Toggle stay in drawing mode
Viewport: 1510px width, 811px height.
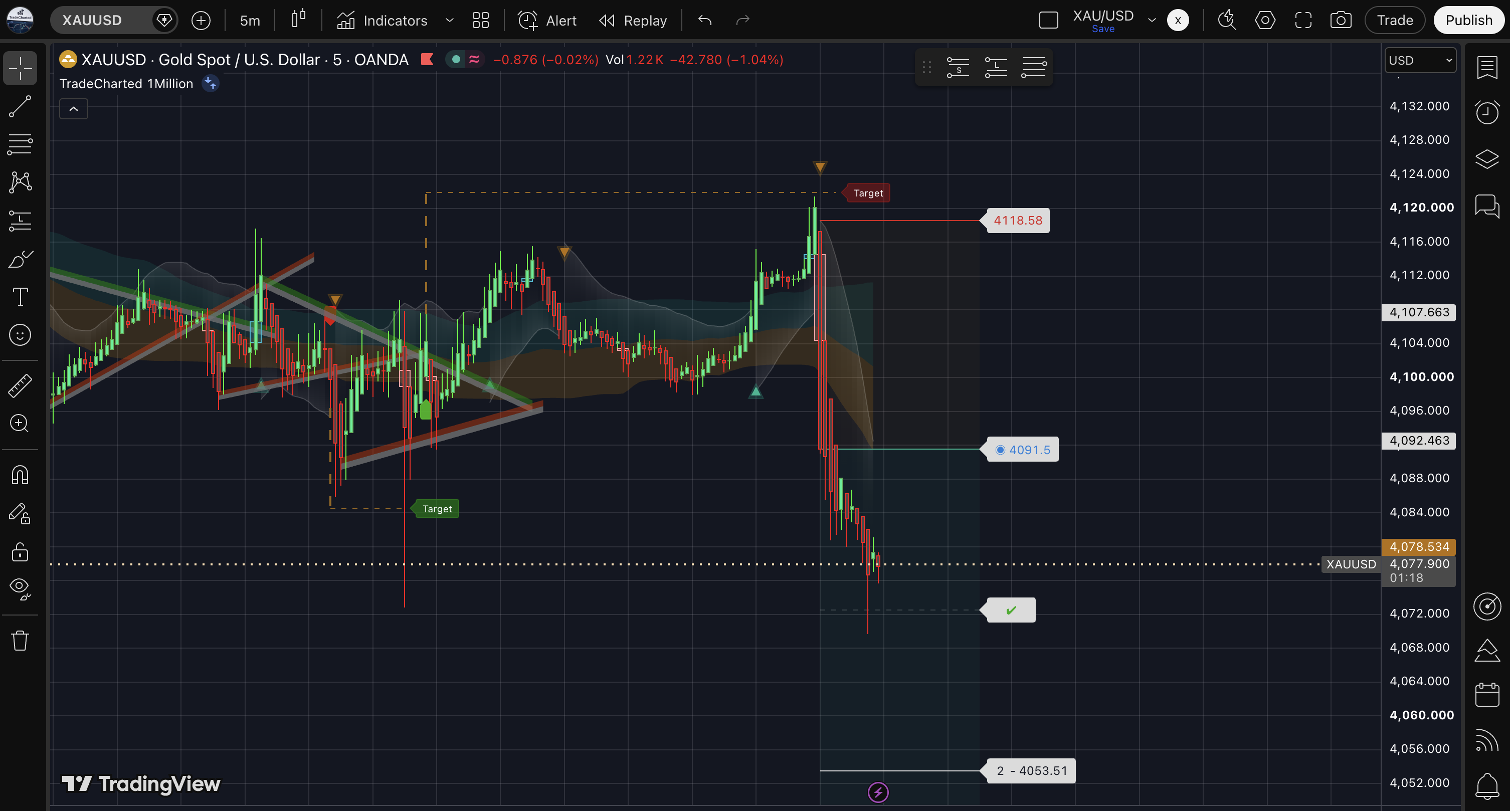(x=20, y=513)
